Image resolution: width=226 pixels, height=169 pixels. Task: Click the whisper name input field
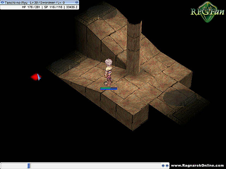(x=14, y=165)
